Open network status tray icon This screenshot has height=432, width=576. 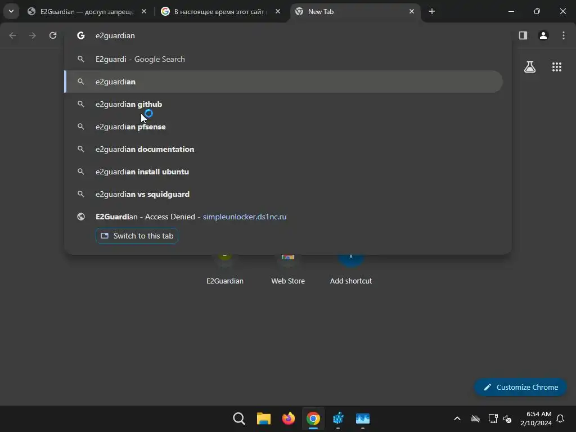click(x=493, y=418)
